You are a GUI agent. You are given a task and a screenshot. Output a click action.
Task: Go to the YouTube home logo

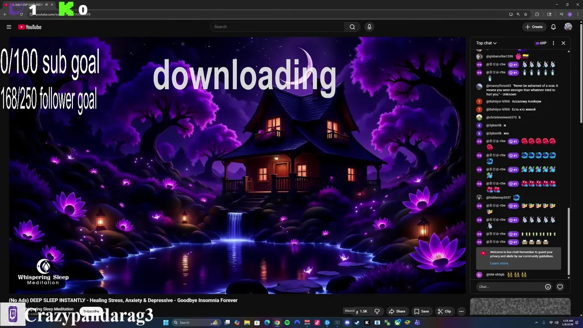pyautogui.click(x=30, y=27)
